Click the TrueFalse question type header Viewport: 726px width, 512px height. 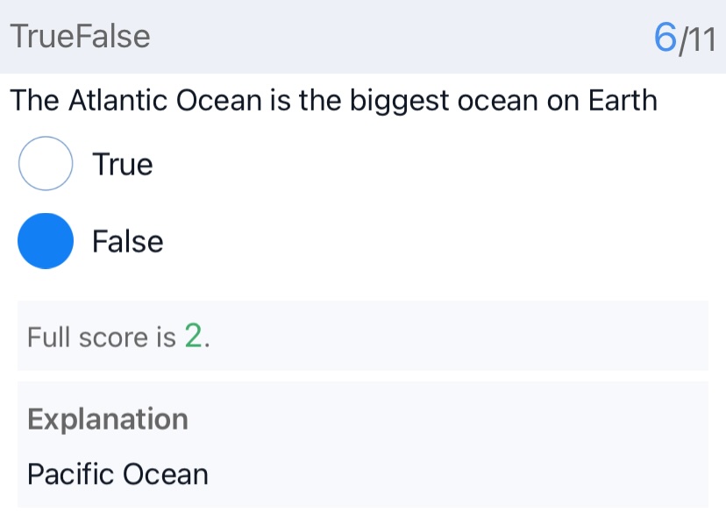point(81,37)
